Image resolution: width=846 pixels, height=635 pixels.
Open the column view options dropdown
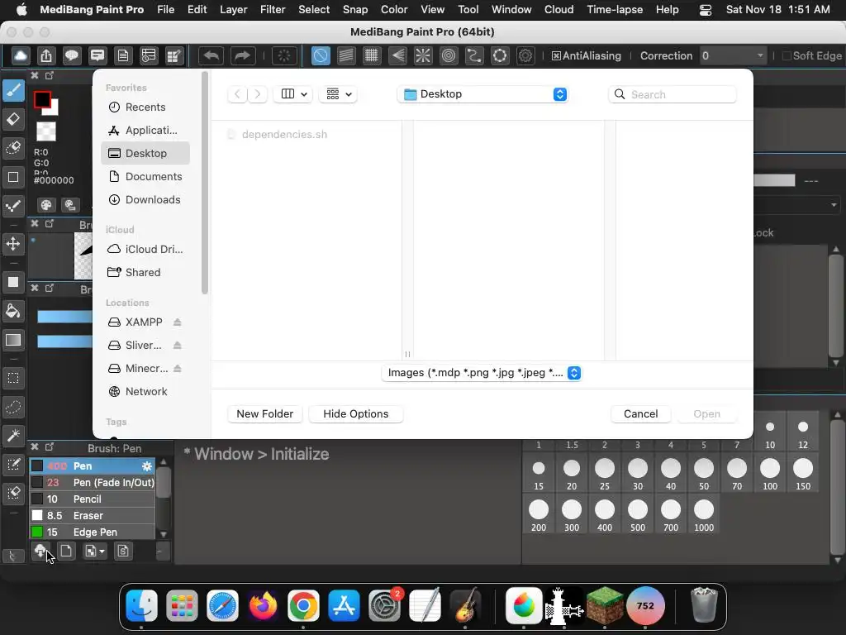click(x=293, y=94)
